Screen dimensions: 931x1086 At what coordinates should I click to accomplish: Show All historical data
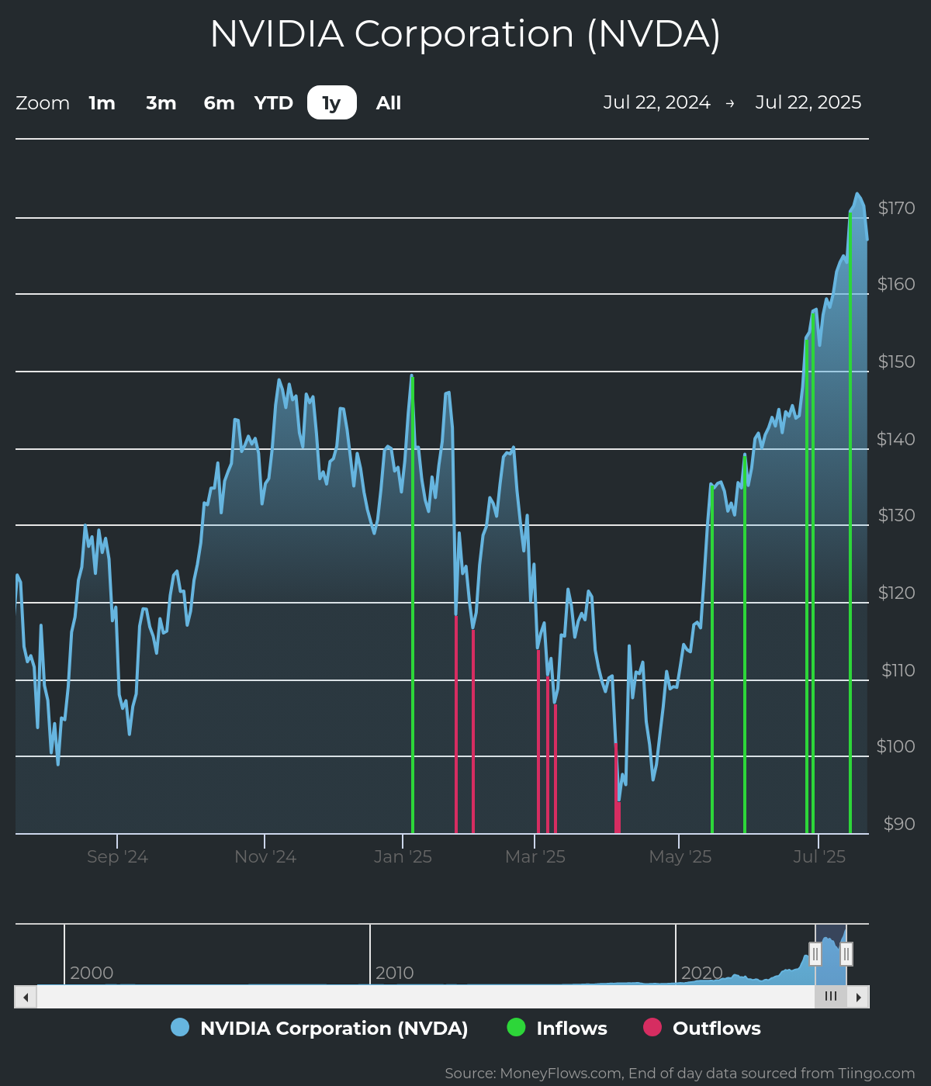point(389,103)
